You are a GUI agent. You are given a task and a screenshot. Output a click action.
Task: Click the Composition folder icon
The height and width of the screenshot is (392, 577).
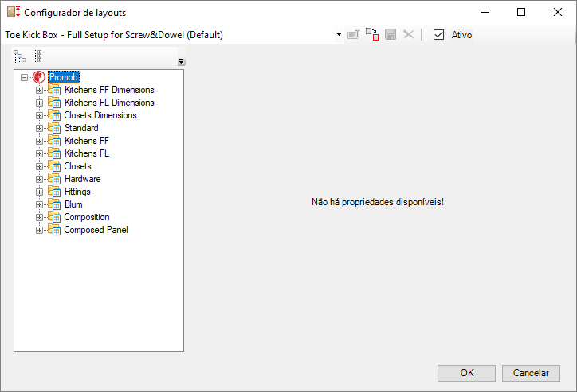click(x=54, y=217)
